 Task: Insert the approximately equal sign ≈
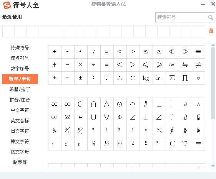coord(172,65)
